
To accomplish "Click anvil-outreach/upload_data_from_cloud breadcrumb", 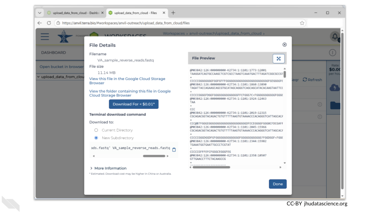I will click(225, 33).
